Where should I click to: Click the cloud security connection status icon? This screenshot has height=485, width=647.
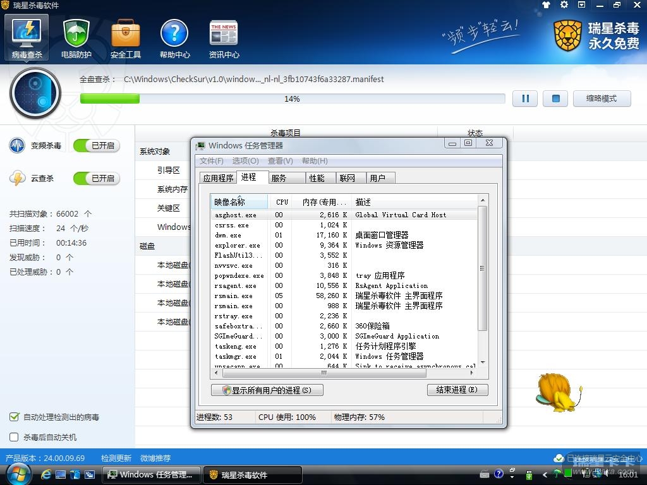click(559, 458)
